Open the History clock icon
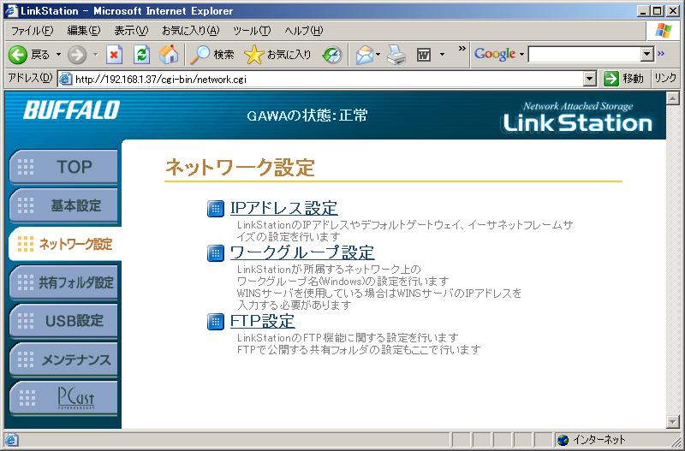This screenshot has width=685, height=451. point(332,55)
